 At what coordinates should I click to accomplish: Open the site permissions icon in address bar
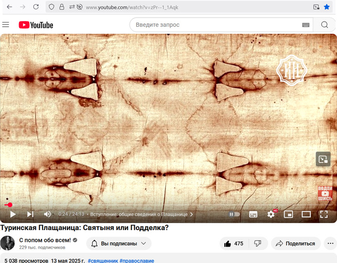pyautogui.click(x=72, y=7)
